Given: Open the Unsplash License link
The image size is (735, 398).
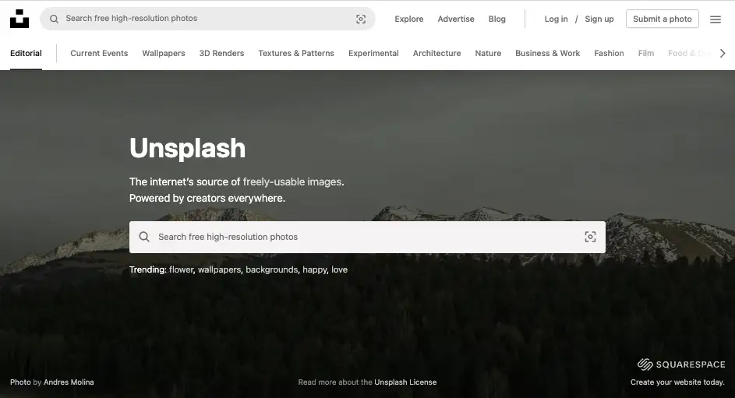Looking at the screenshot, I should coord(405,382).
